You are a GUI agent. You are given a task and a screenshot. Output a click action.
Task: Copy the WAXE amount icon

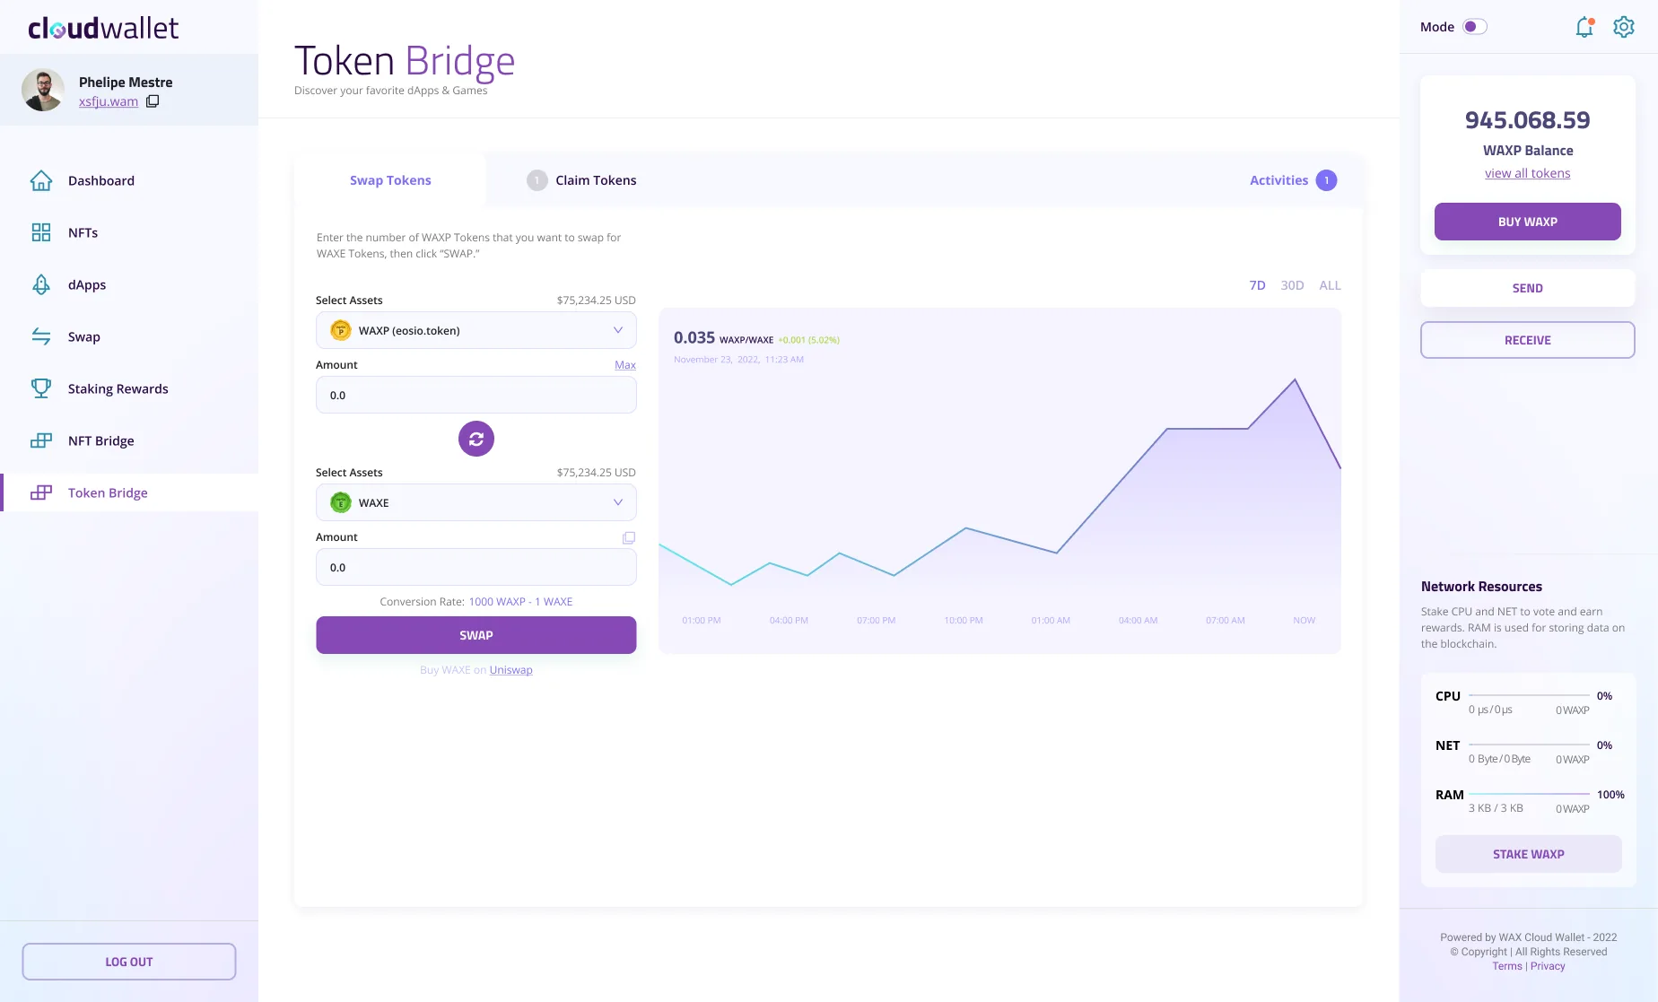[x=629, y=537]
